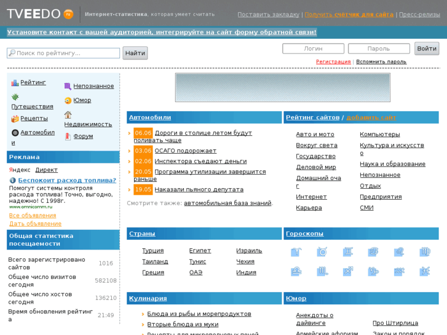The width and height of the screenshot is (447, 335).
Task: Select the Aries horoscope sign icon
Action: point(296,252)
